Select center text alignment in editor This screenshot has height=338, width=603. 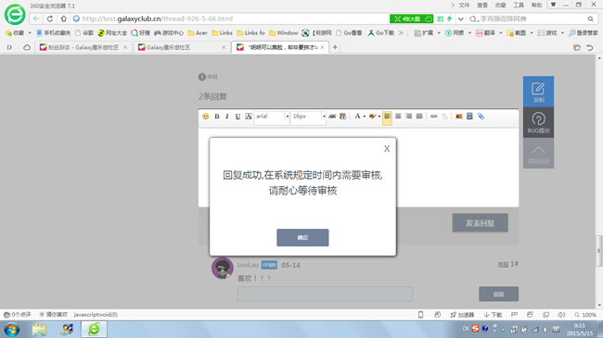[398, 116]
